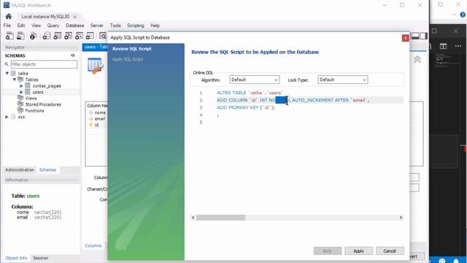Click the open SQL script file icon

pos(20,36)
